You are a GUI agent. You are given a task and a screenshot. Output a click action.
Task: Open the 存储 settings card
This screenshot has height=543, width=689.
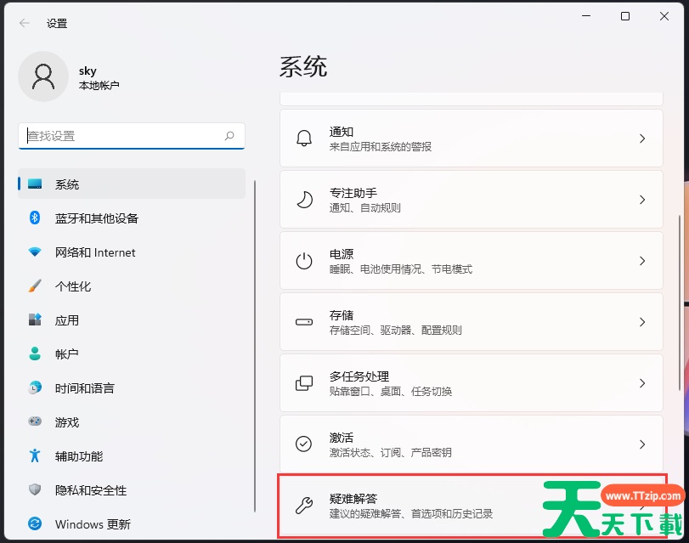click(471, 321)
